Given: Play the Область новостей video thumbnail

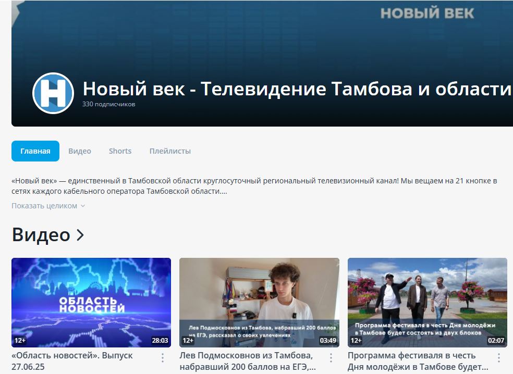Looking at the screenshot, I should pos(91,303).
